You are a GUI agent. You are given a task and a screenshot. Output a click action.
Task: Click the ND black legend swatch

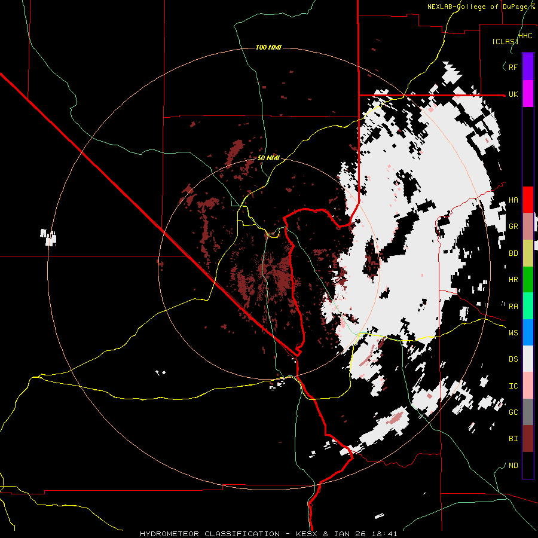528,465
